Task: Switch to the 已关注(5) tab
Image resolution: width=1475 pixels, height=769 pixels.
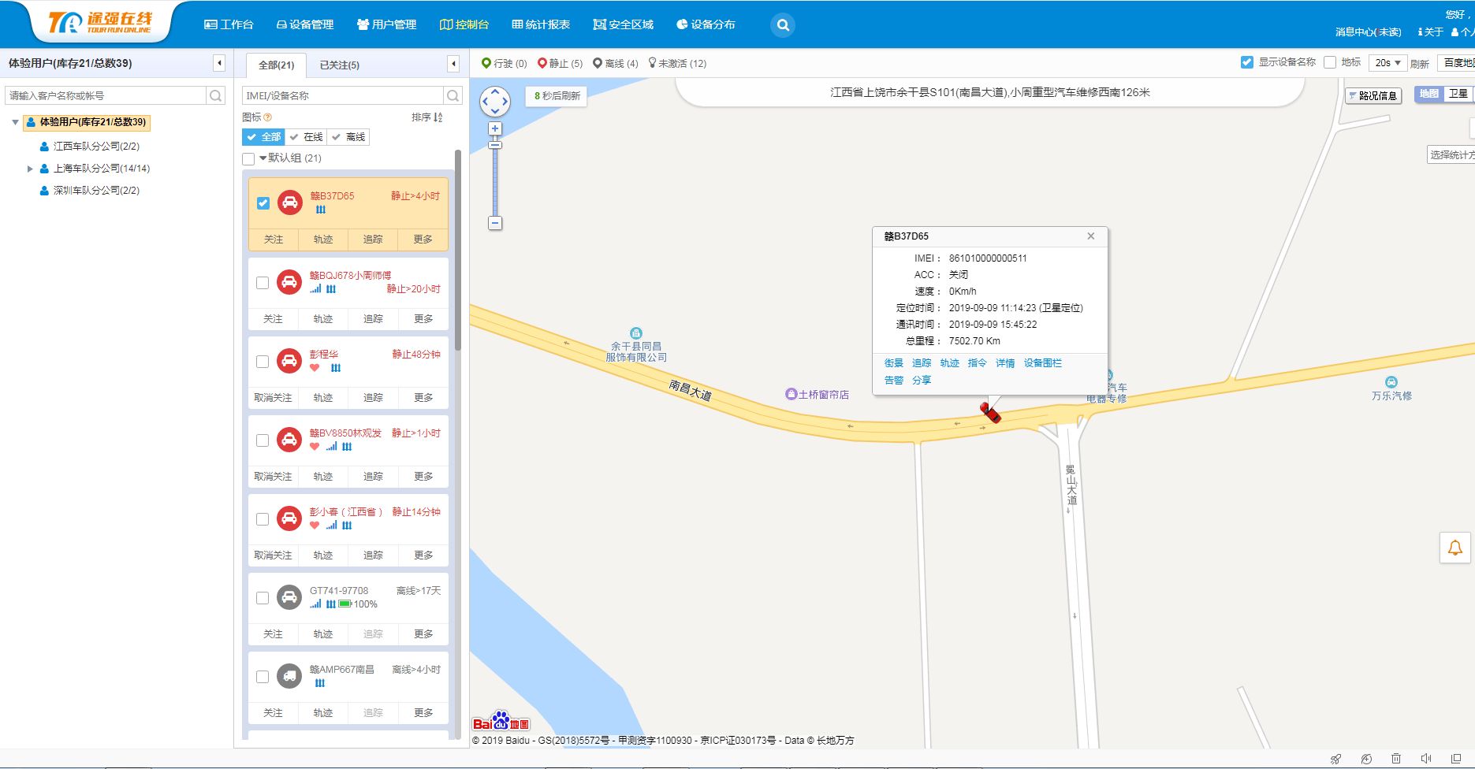Action: click(340, 65)
